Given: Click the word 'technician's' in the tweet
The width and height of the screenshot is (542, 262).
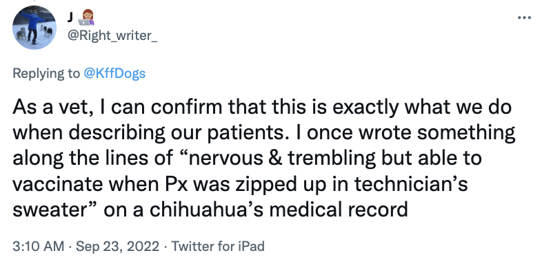Looking at the screenshot, I should tap(411, 184).
